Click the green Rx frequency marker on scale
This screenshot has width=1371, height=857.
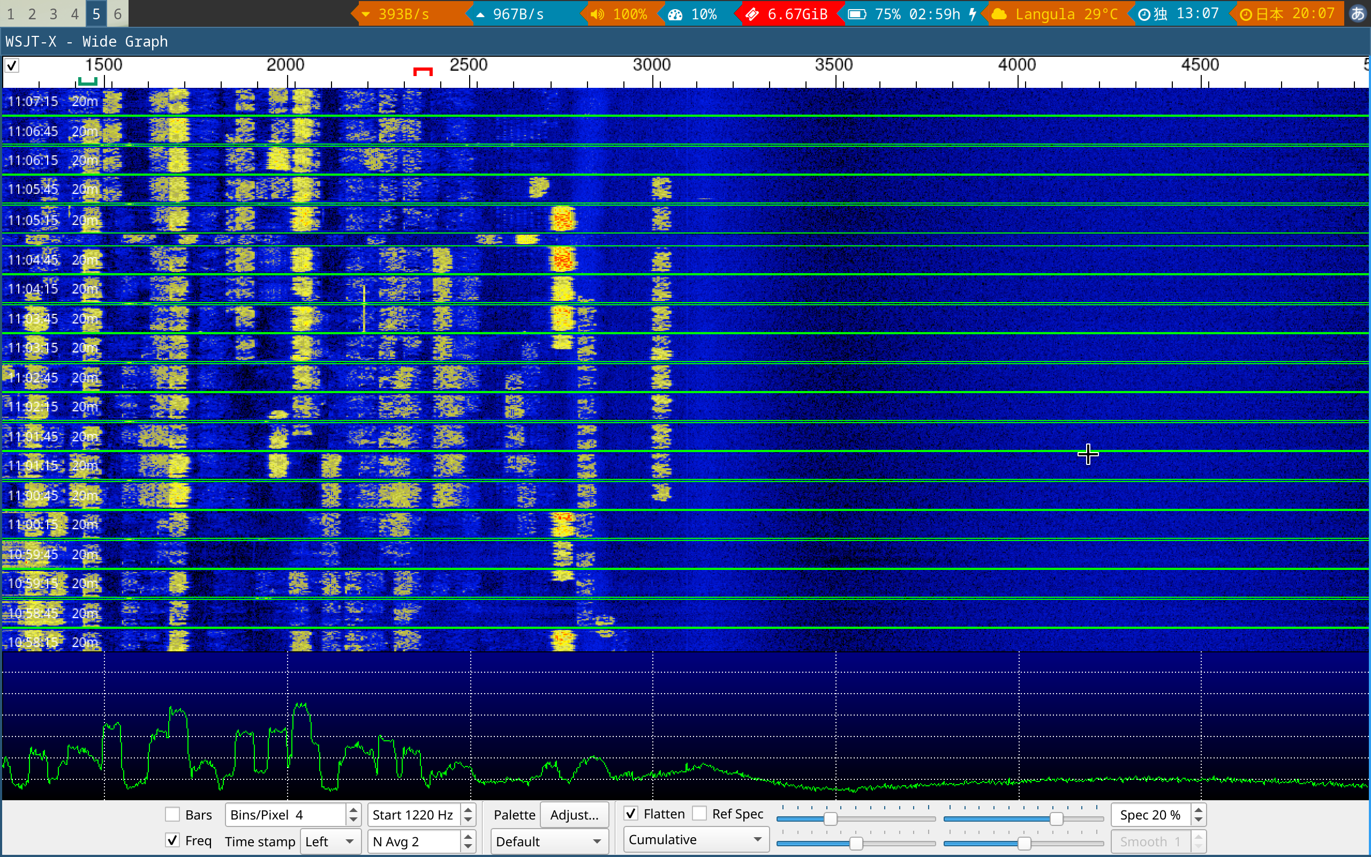click(x=87, y=81)
